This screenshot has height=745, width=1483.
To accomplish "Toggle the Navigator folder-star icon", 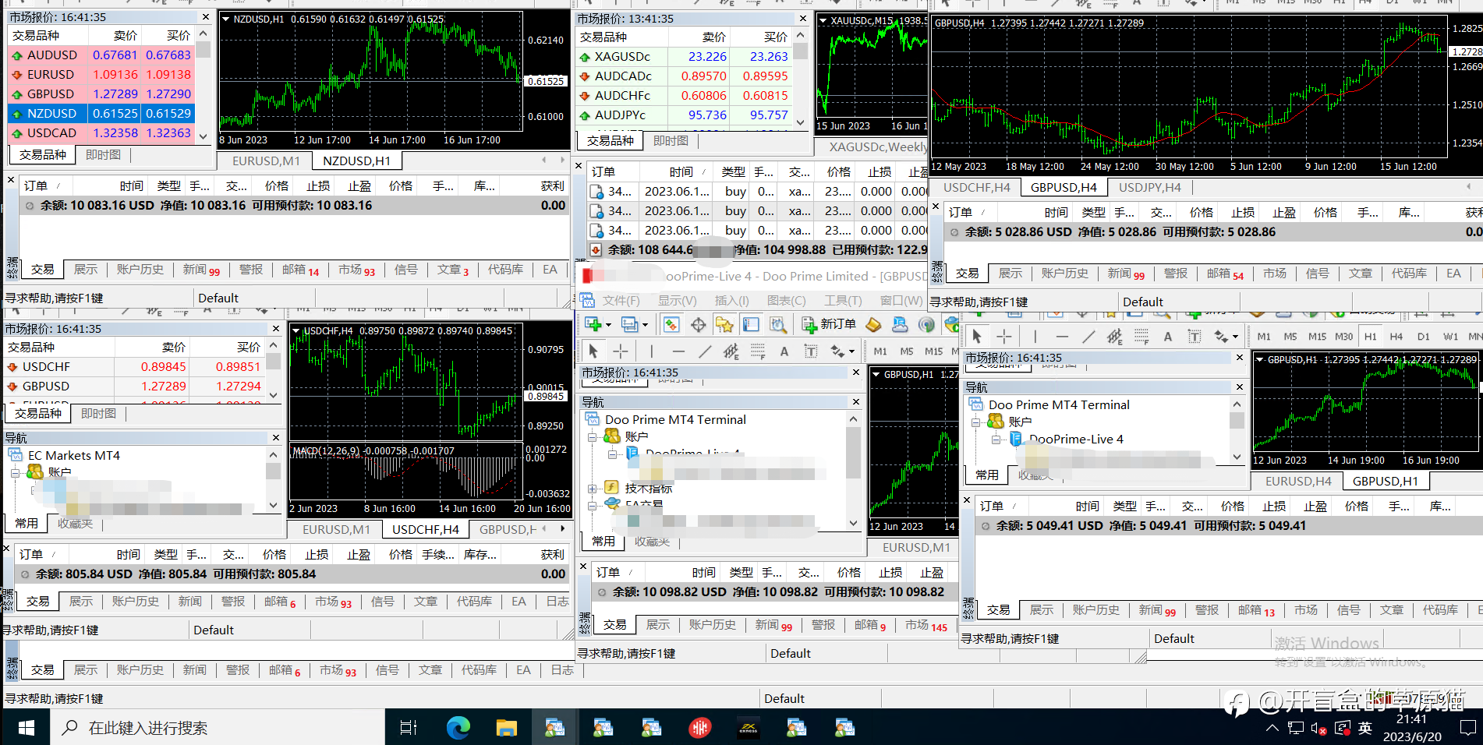I will point(725,325).
